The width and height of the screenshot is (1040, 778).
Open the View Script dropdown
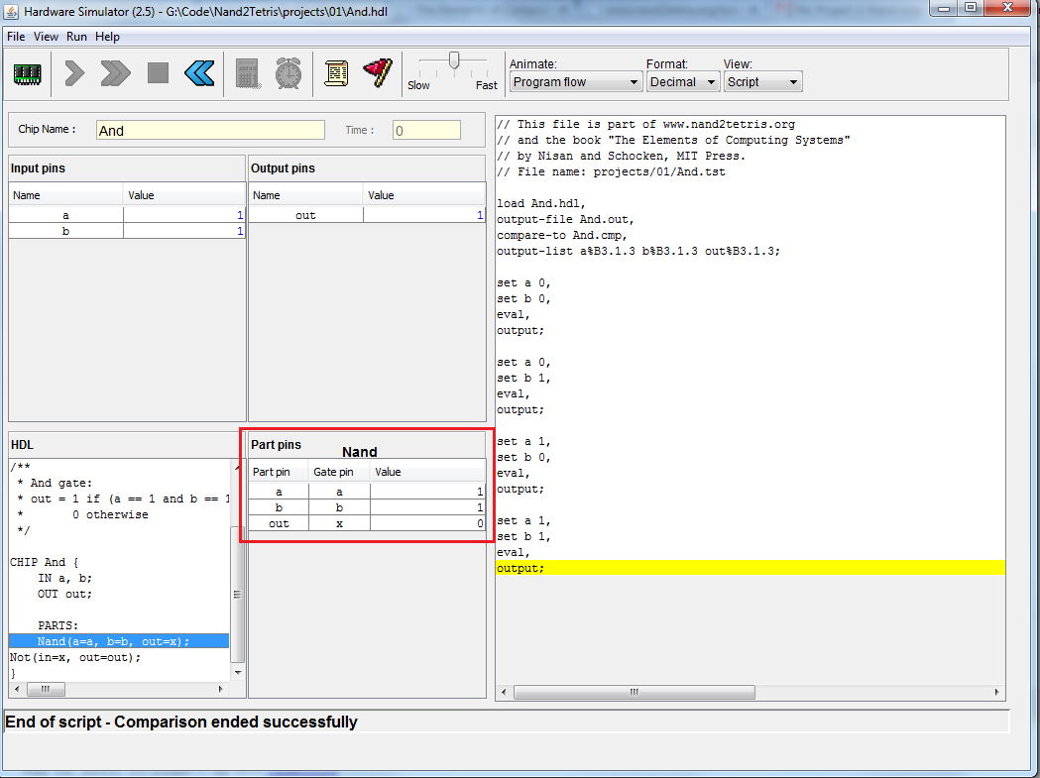click(761, 82)
